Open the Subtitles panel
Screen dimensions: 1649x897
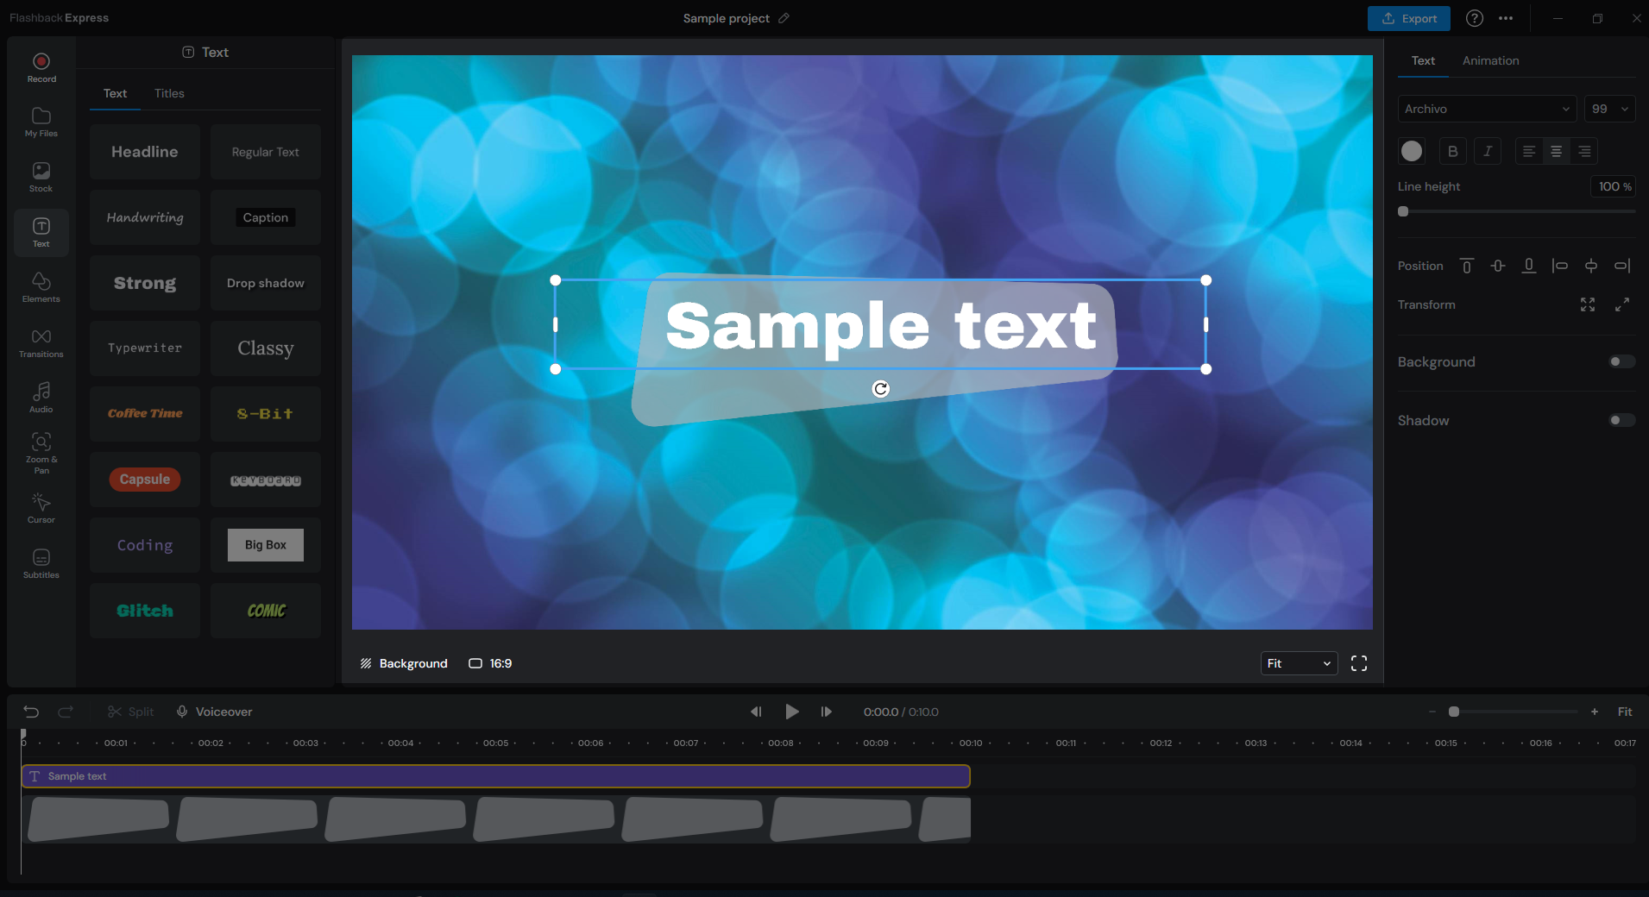click(41, 563)
